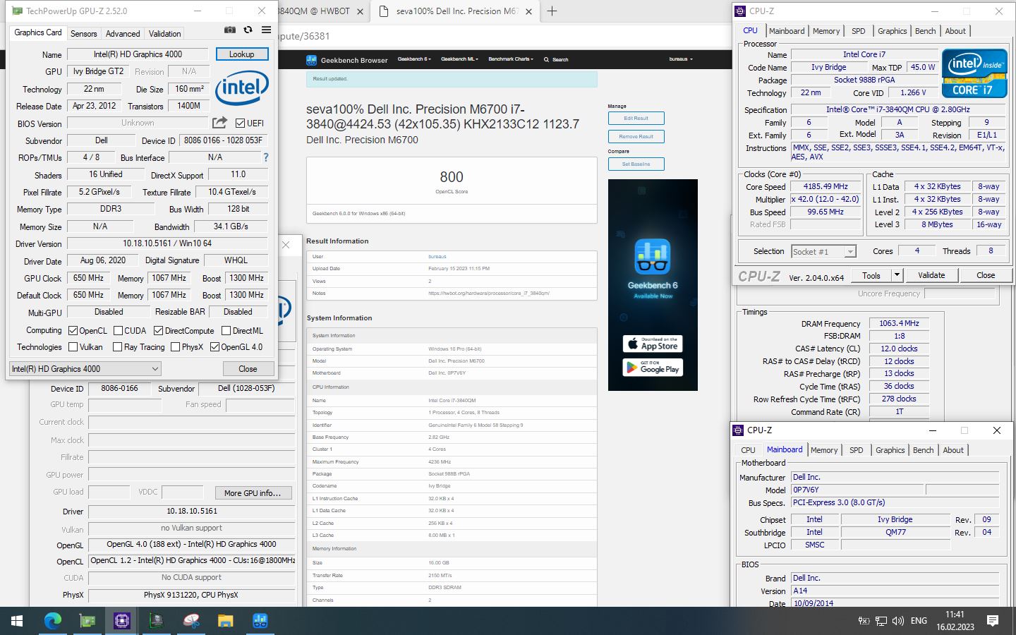1016x635 pixels.
Task: Toggle the Ray Tracing checkbox
Action: [116, 346]
